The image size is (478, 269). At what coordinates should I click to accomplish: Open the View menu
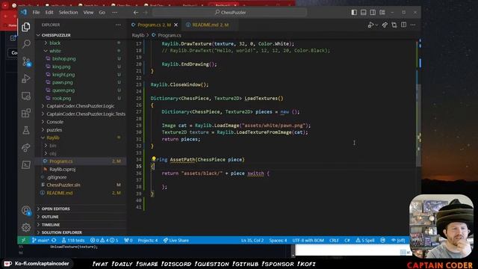[x=88, y=13]
